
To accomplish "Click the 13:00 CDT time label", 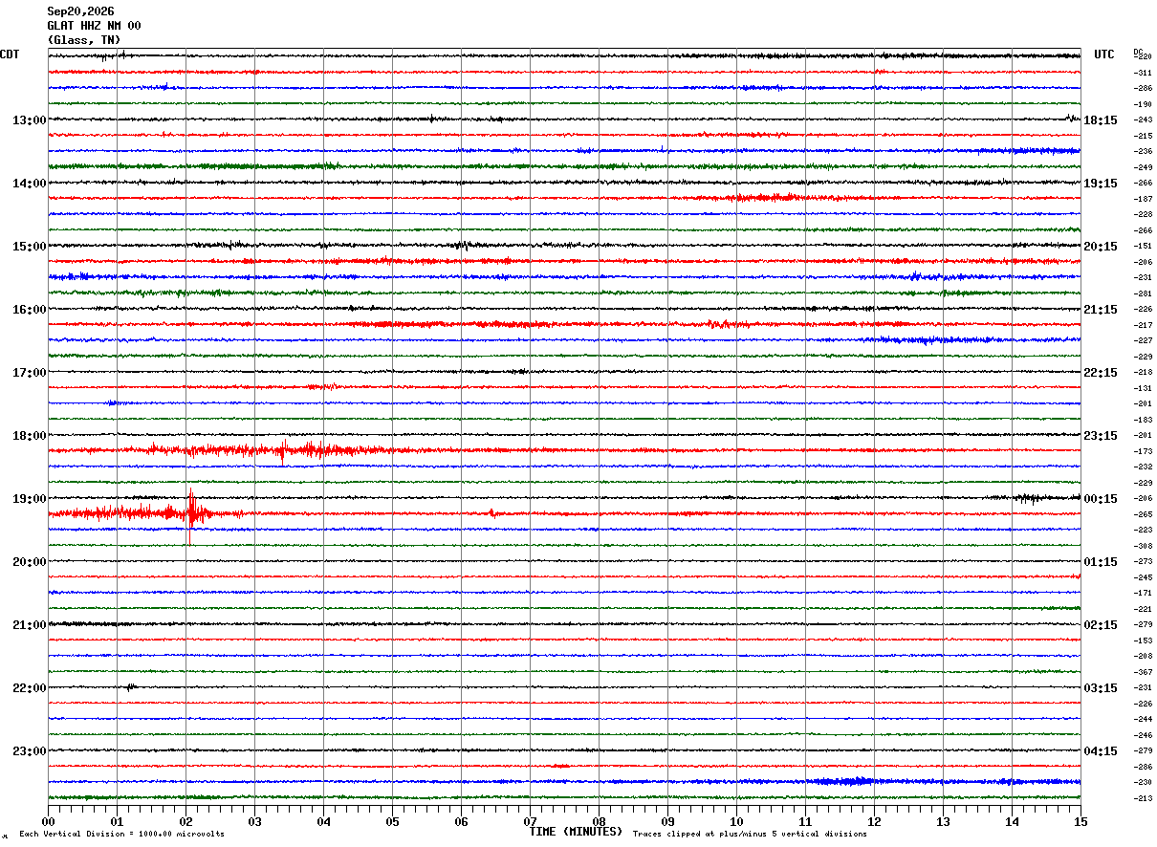I will (29, 120).
